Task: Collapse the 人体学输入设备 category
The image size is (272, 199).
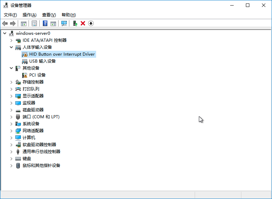Action: coord(11,47)
